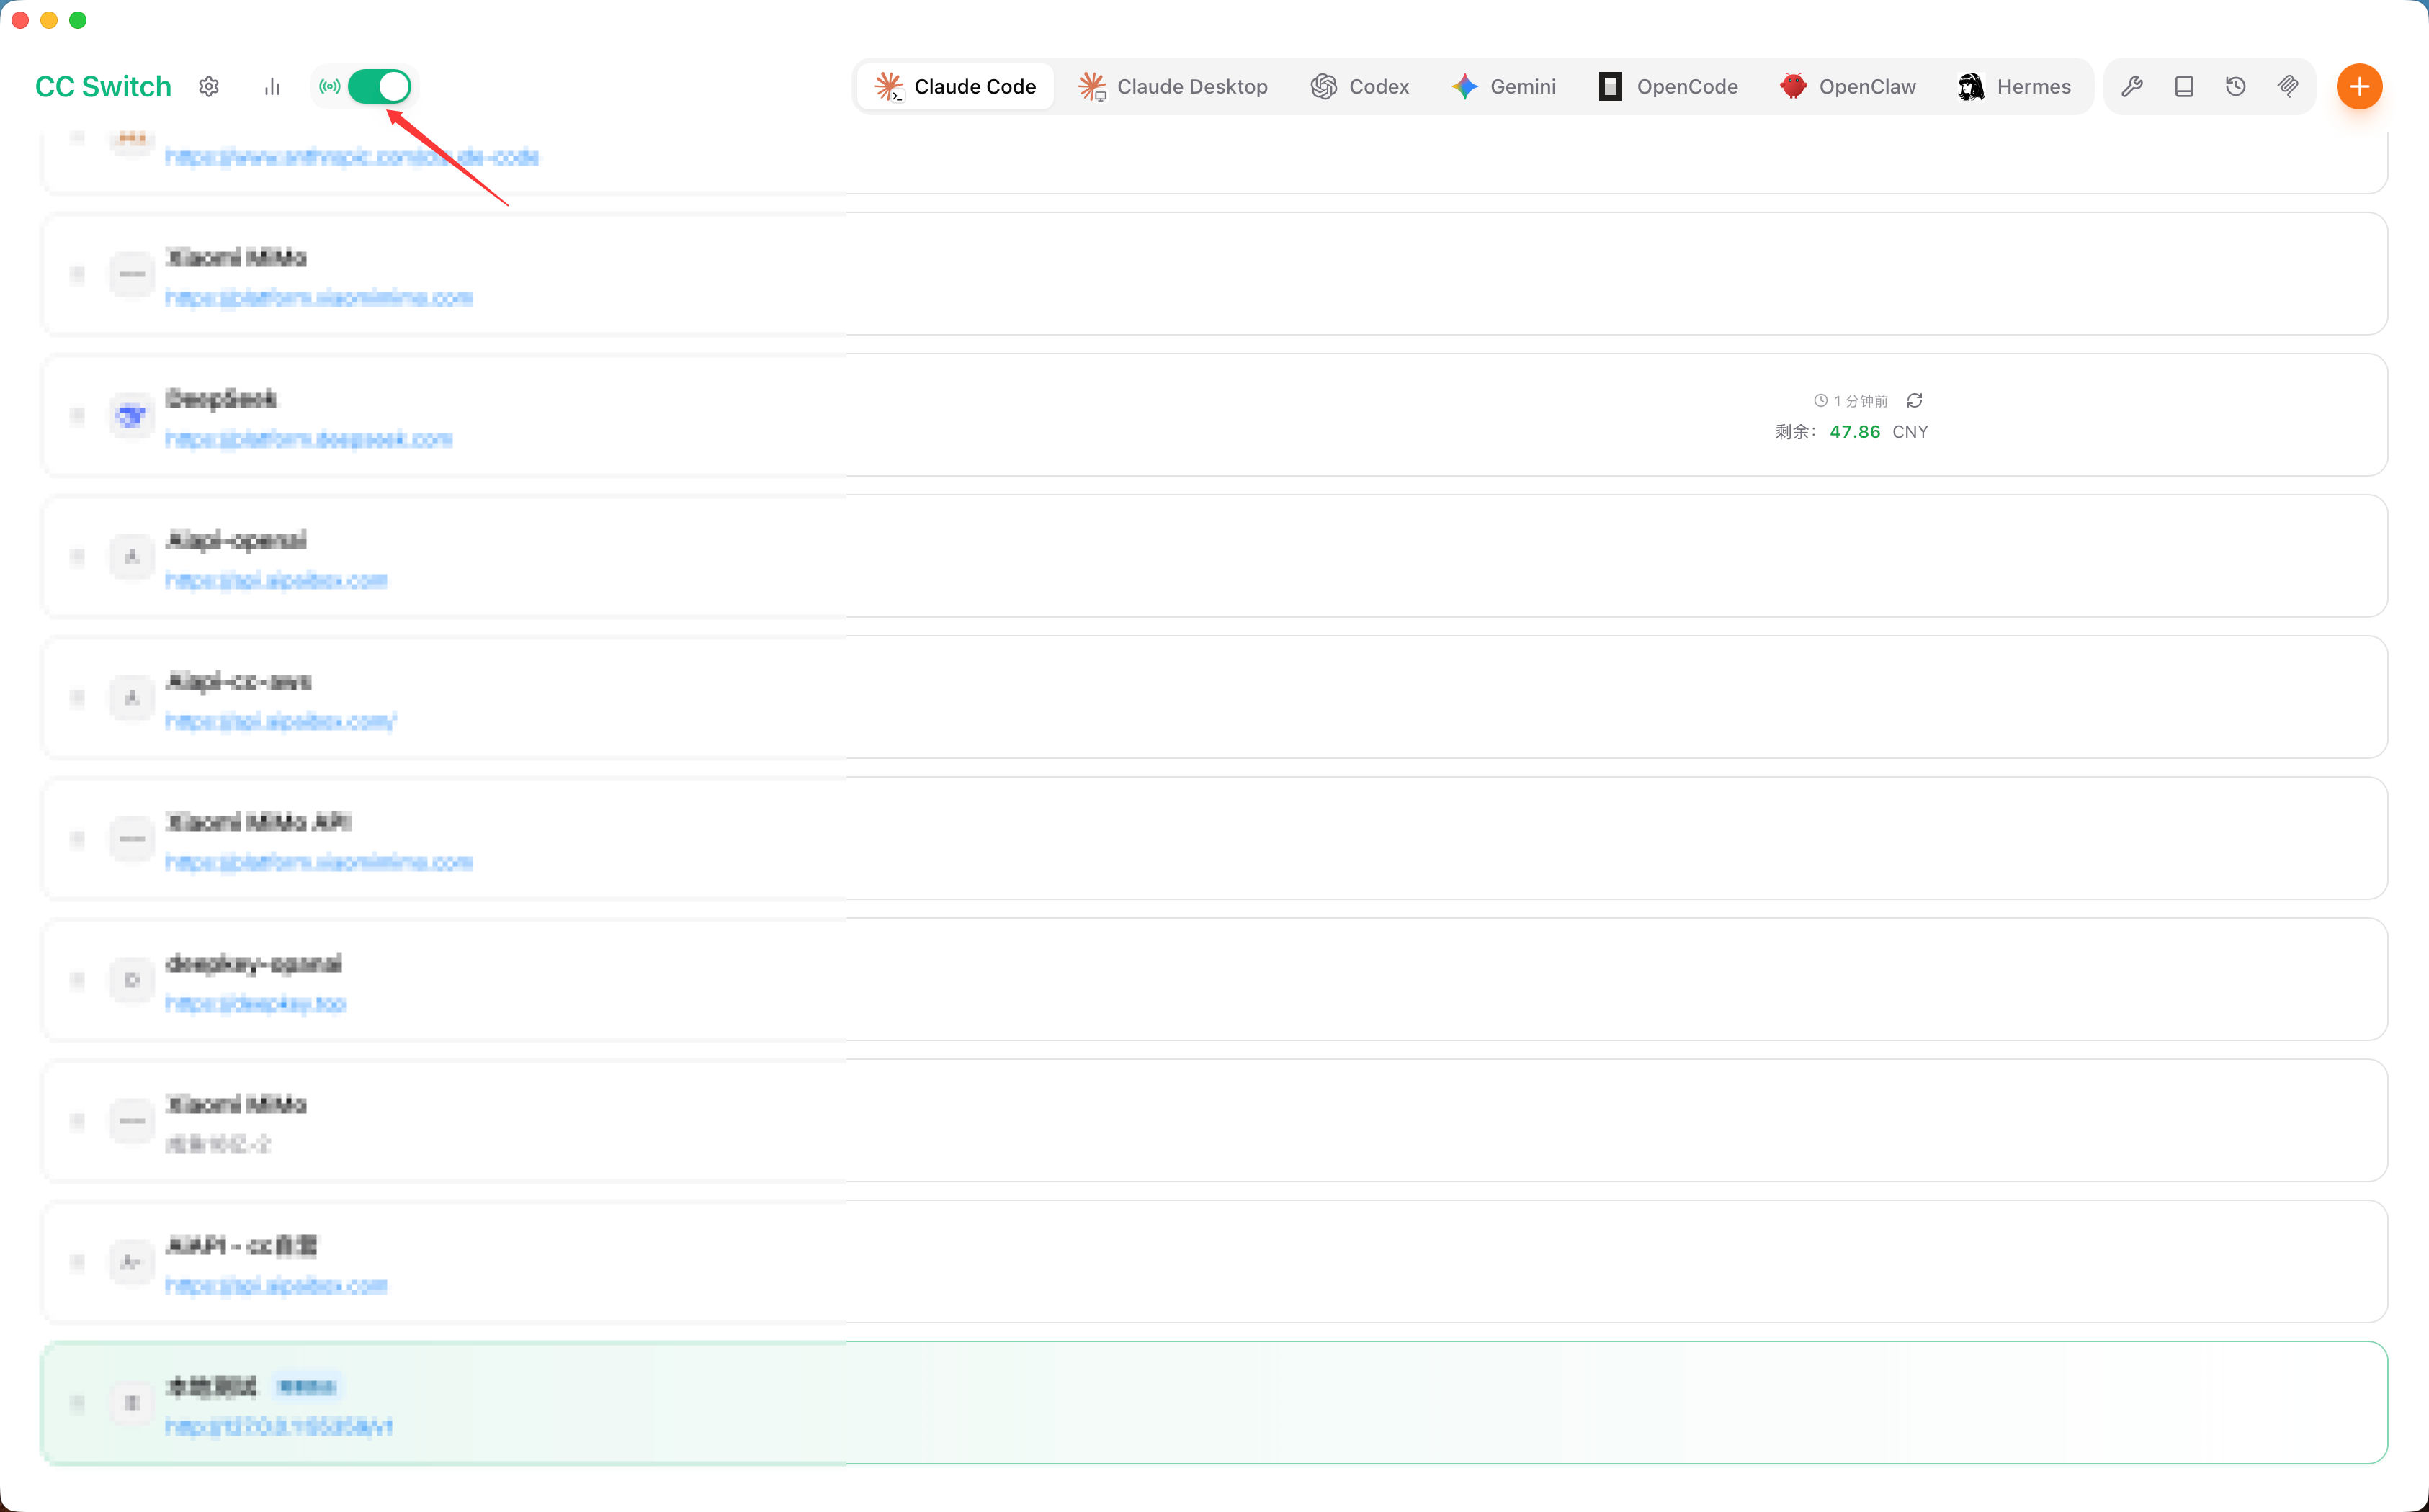Open the Gemini tab
Screen dimensions: 2429x1512
pyautogui.click(x=1503, y=87)
